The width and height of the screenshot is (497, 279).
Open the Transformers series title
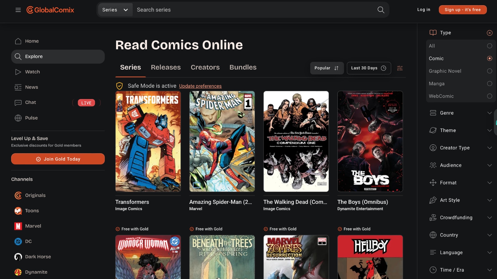(x=132, y=202)
